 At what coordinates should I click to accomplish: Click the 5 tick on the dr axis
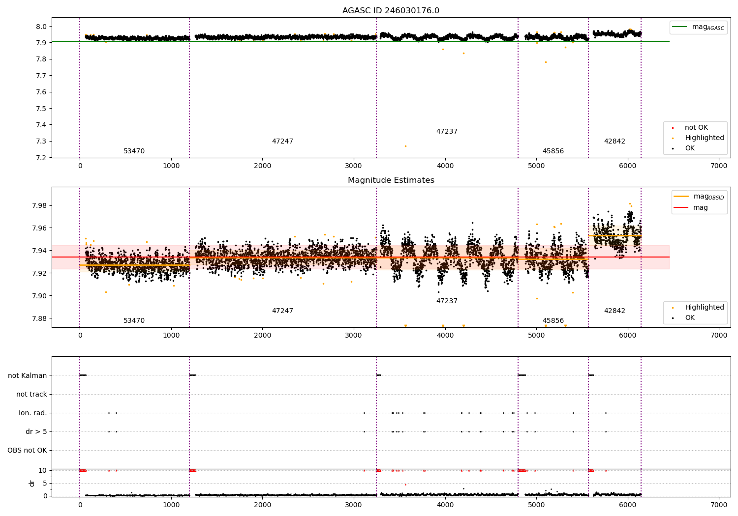tap(45, 484)
